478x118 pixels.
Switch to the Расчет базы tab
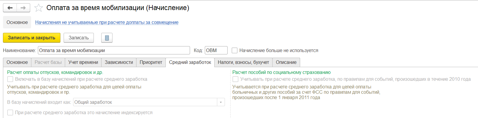click(48, 62)
